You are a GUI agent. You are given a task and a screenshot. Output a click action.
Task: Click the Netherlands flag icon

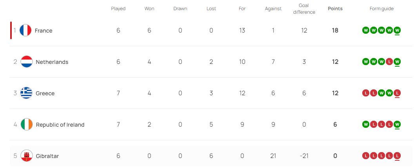(27, 62)
